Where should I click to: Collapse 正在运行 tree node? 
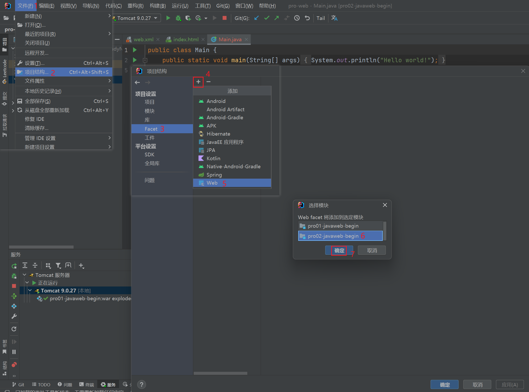tap(27, 283)
